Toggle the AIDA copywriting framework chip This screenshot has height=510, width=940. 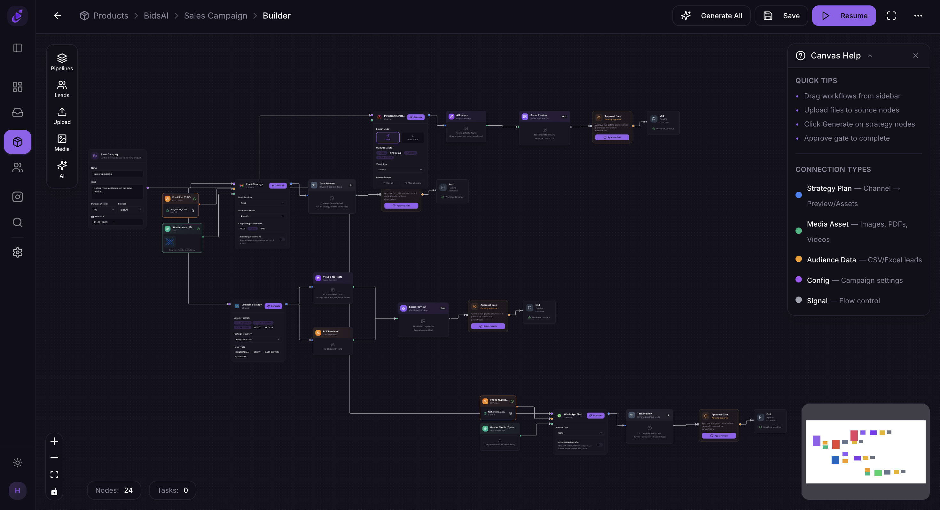coord(242,229)
